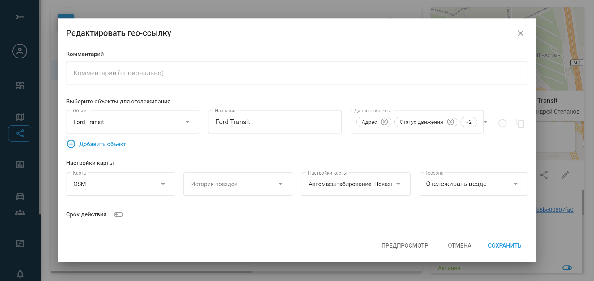This screenshot has height=281, width=594.
Task: Open the map section icon
Action: (x=20, y=117)
